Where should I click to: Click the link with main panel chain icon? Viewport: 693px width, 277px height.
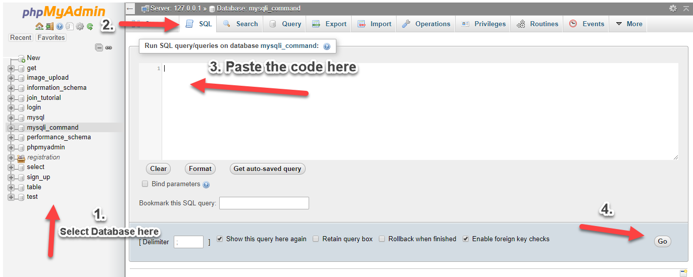[x=109, y=47]
